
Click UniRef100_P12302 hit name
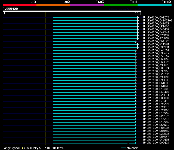[x=156, y=89]
